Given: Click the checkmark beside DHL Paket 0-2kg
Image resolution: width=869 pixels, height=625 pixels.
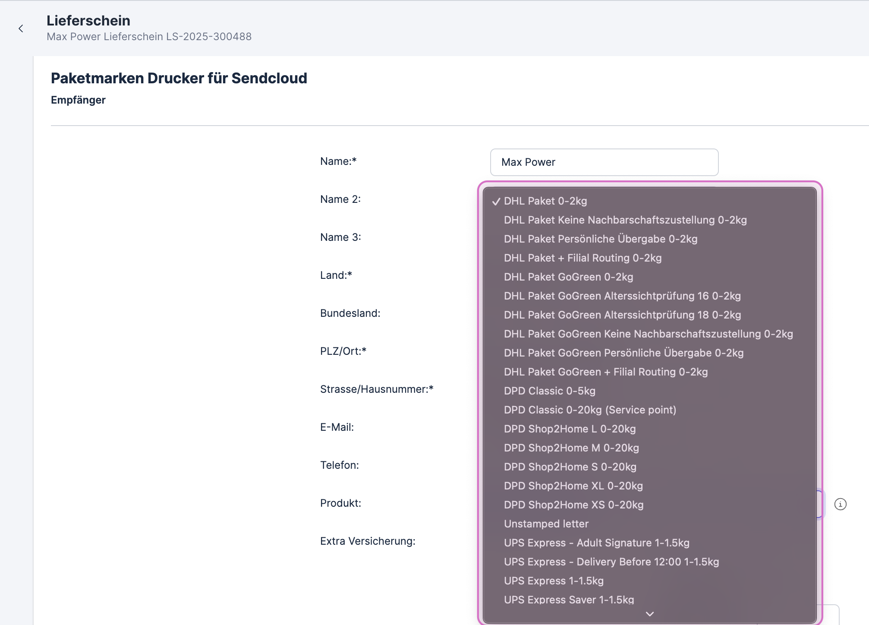Looking at the screenshot, I should tap(497, 201).
